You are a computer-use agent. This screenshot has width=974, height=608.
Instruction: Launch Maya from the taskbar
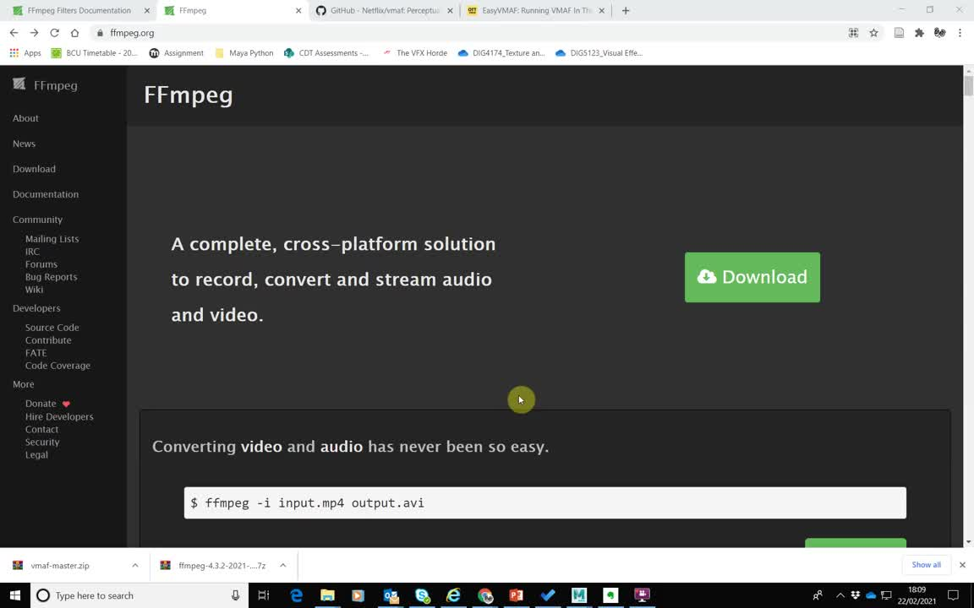578,595
